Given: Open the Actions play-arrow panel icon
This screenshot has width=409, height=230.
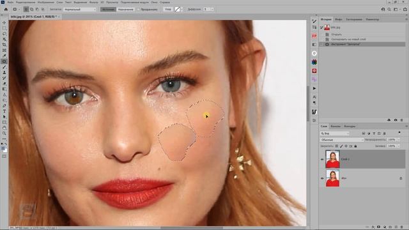Looking at the screenshot, I should (x=314, y=88).
